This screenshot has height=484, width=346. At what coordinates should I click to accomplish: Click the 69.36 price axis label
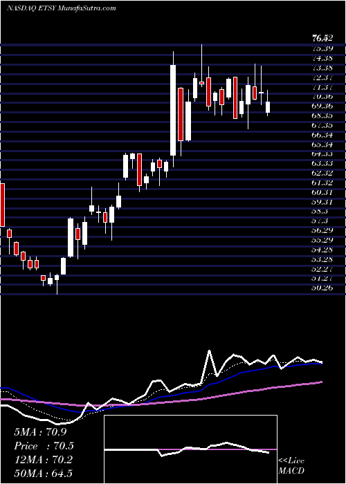pos(322,106)
